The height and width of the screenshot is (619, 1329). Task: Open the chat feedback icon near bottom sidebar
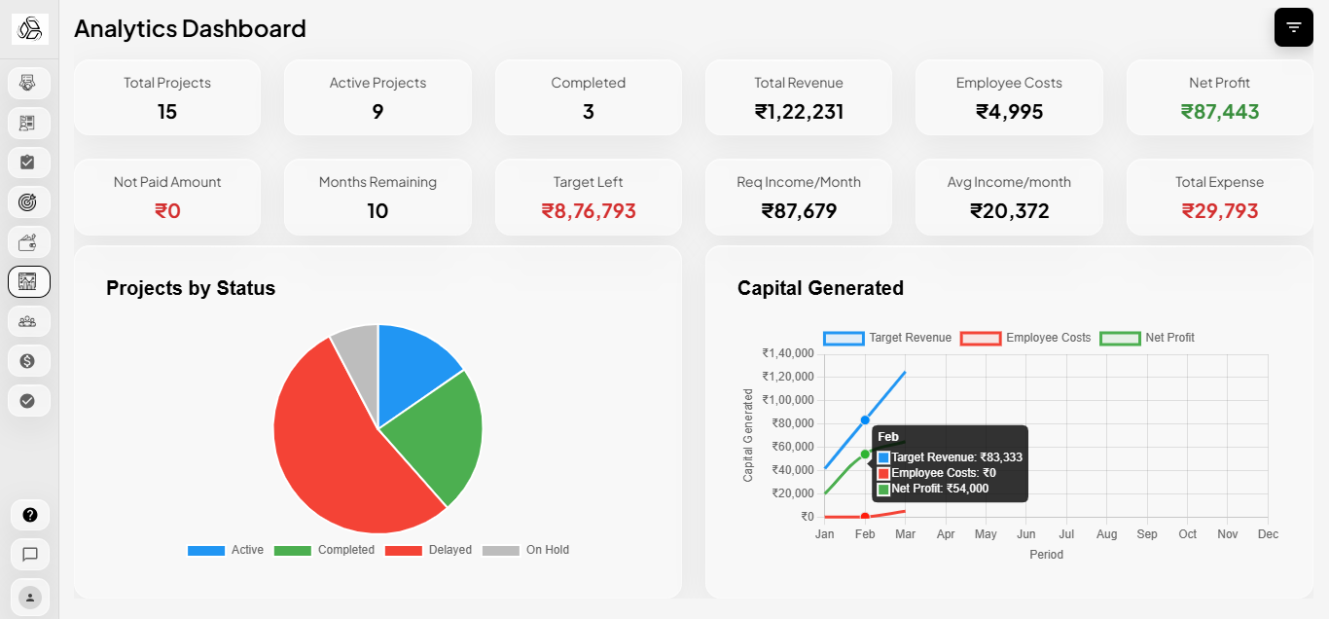(28, 555)
